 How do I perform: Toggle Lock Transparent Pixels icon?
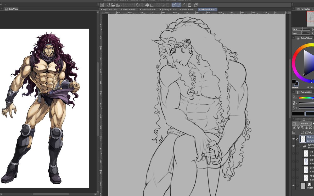pyautogui.click(x=310, y=128)
